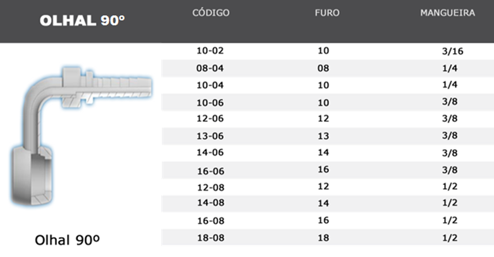The height and width of the screenshot is (257, 494).
Task: Click code 12-06 in the list
Action: click(x=210, y=119)
